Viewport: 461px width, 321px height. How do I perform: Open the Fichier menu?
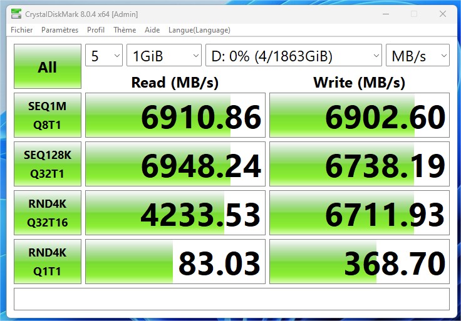(22, 30)
